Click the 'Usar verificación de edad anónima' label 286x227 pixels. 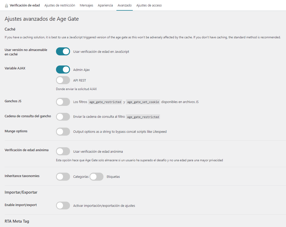98,151
